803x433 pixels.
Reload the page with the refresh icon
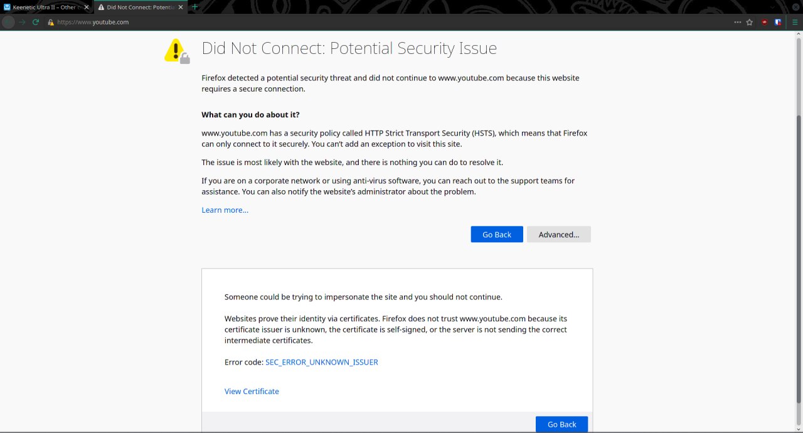coord(36,22)
